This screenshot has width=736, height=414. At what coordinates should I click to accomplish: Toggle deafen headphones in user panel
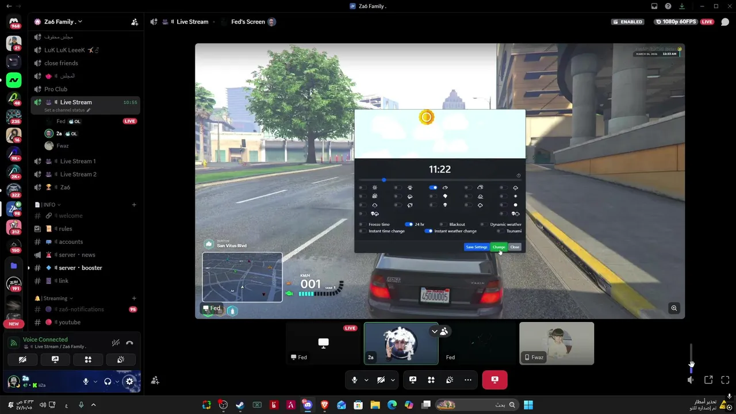(x=108, y=381)
